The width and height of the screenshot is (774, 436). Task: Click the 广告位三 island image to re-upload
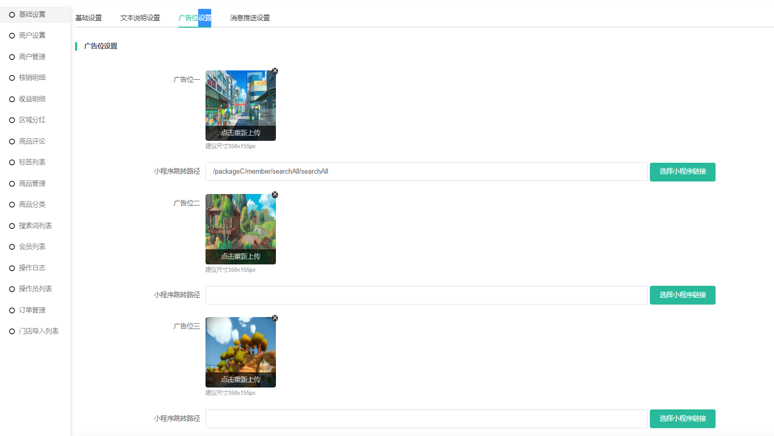click(240, 352)
